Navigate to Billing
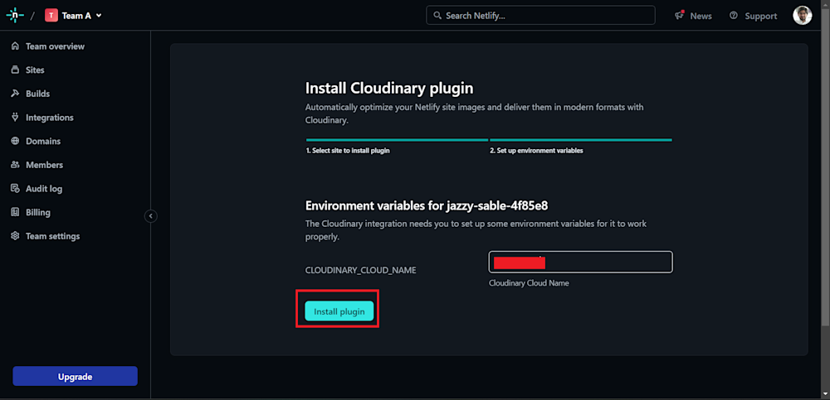This screenshot has height=400, width=830. click(37, 212)
